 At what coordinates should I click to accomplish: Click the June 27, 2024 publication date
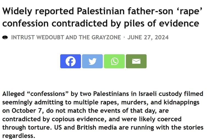(148, 37)
